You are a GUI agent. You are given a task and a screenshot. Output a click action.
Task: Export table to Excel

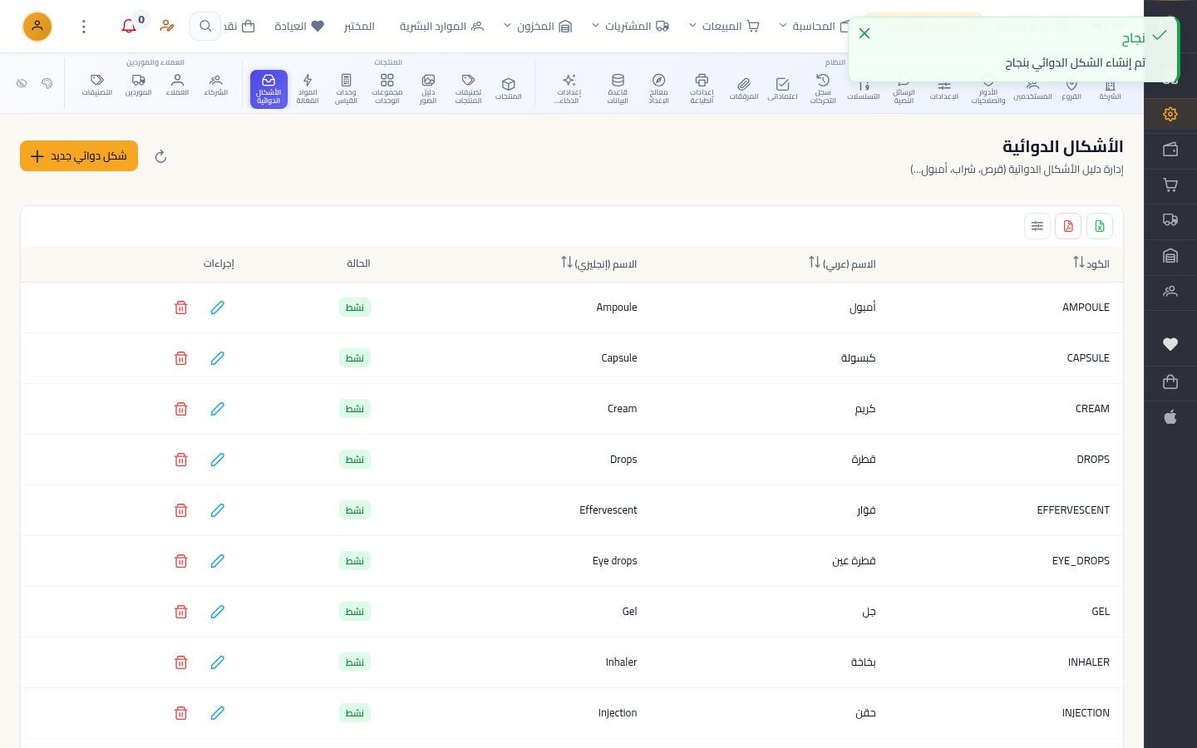coord(1100,226)
